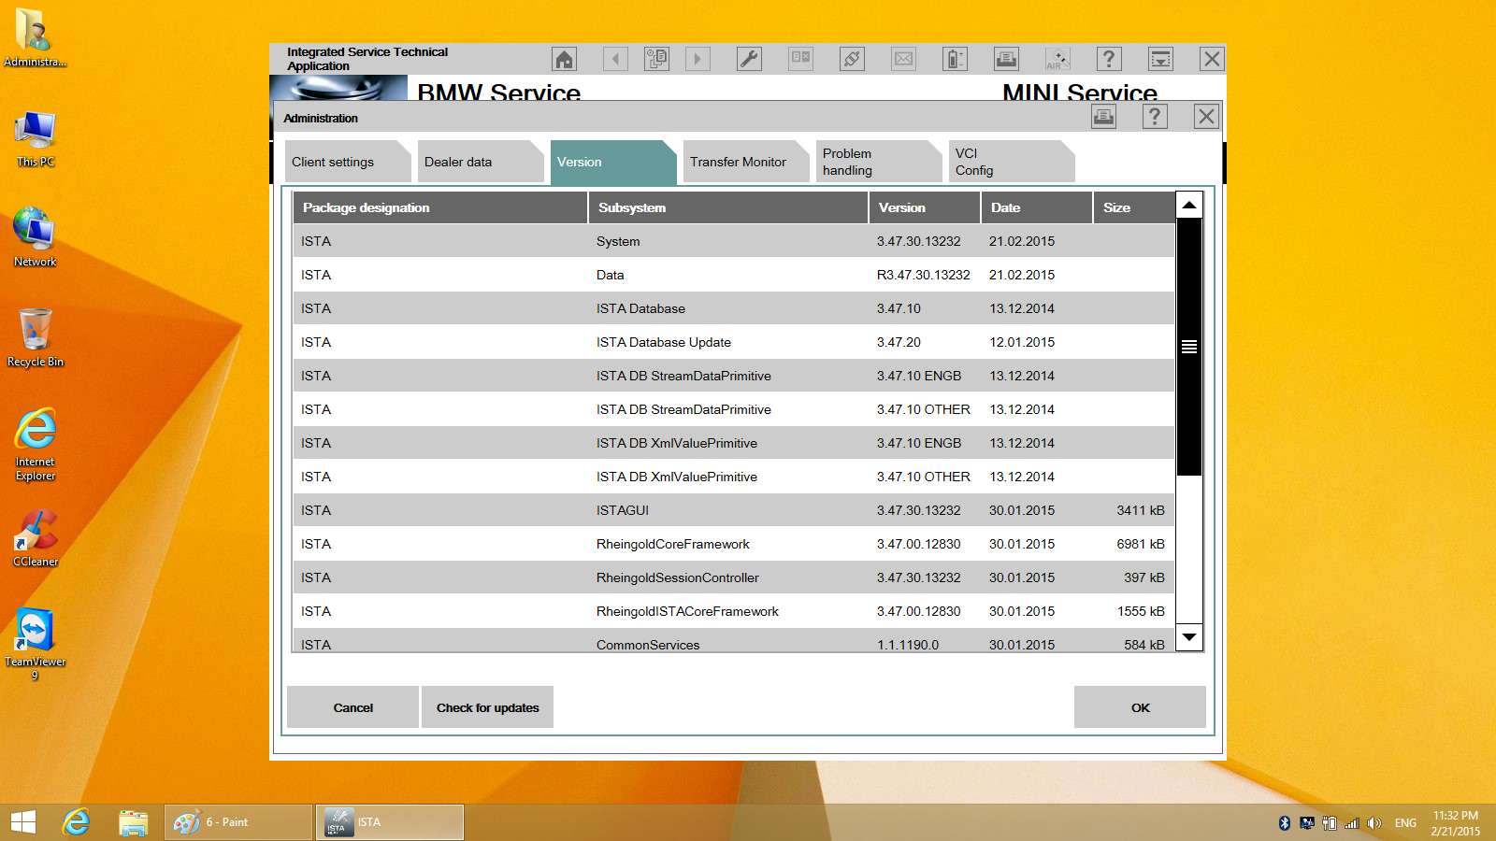1496x841 pixels.
Task: Open the Transfer Monitor tab
Action: [x=746, y=162]
